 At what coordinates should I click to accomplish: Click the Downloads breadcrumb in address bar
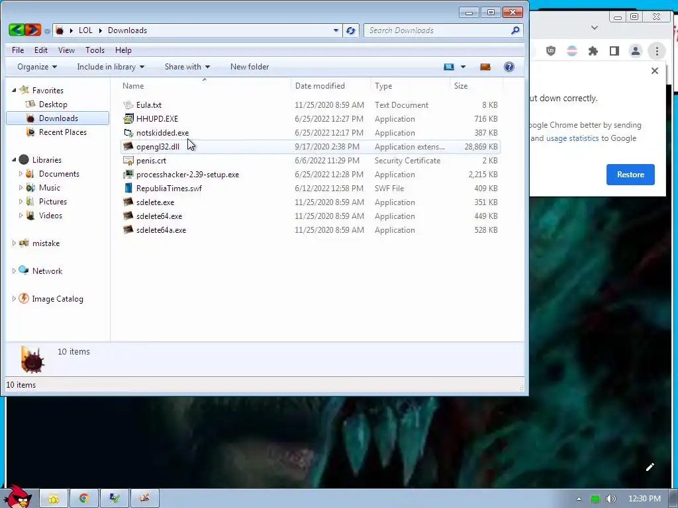(x=128, y=30)
